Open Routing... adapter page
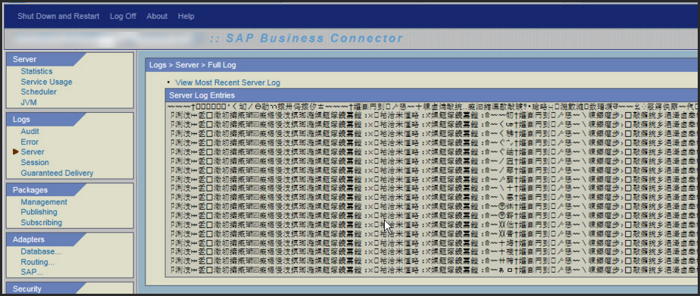700x296 pixels. (38, 262)
